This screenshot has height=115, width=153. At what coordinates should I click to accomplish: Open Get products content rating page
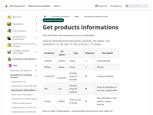coord(24,99)
